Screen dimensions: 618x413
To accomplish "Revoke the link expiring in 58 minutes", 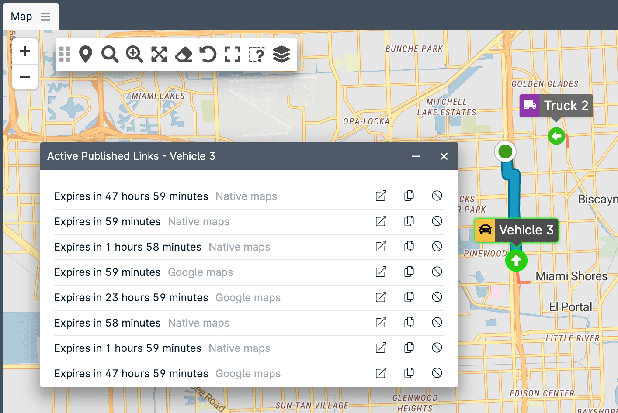I will (437, 322).
